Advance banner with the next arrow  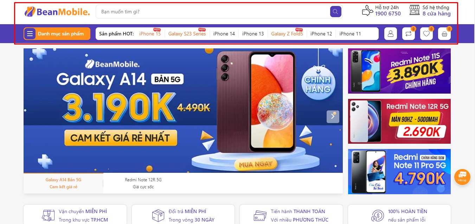[333, 116]
